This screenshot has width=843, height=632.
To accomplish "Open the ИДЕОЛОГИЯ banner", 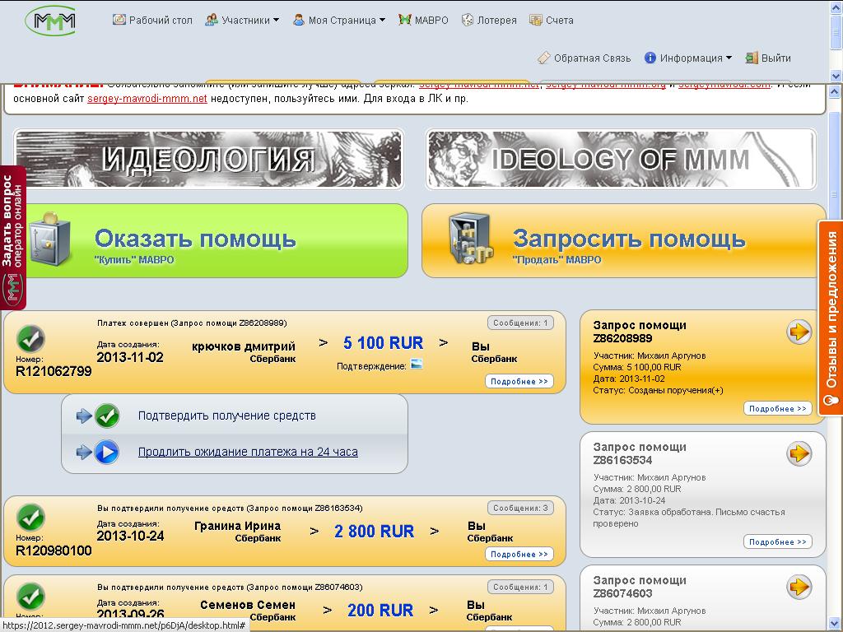I will pyautogui.click(x=208, y=159).
